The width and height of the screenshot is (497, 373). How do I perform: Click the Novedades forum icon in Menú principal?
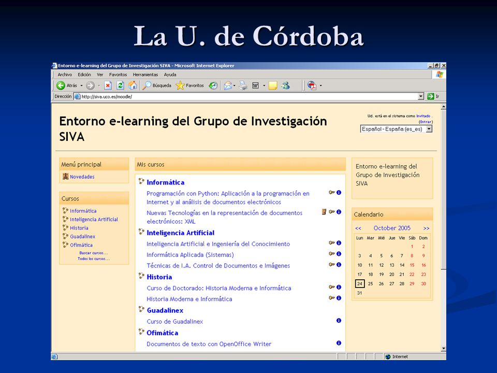(66, 176)
